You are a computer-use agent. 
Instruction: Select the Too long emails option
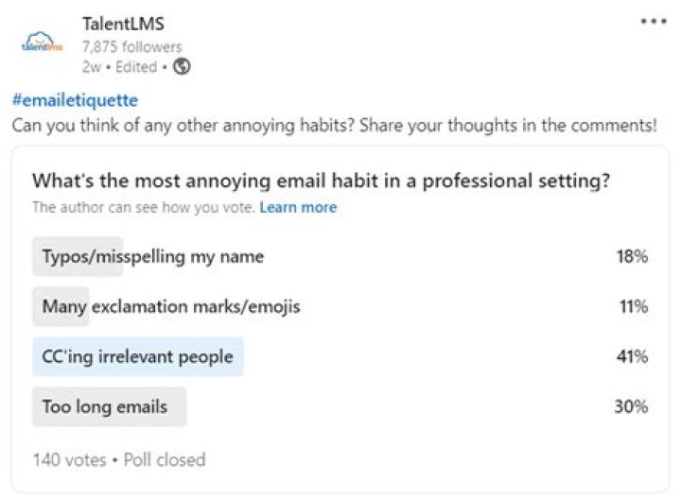tap(105, 406)
